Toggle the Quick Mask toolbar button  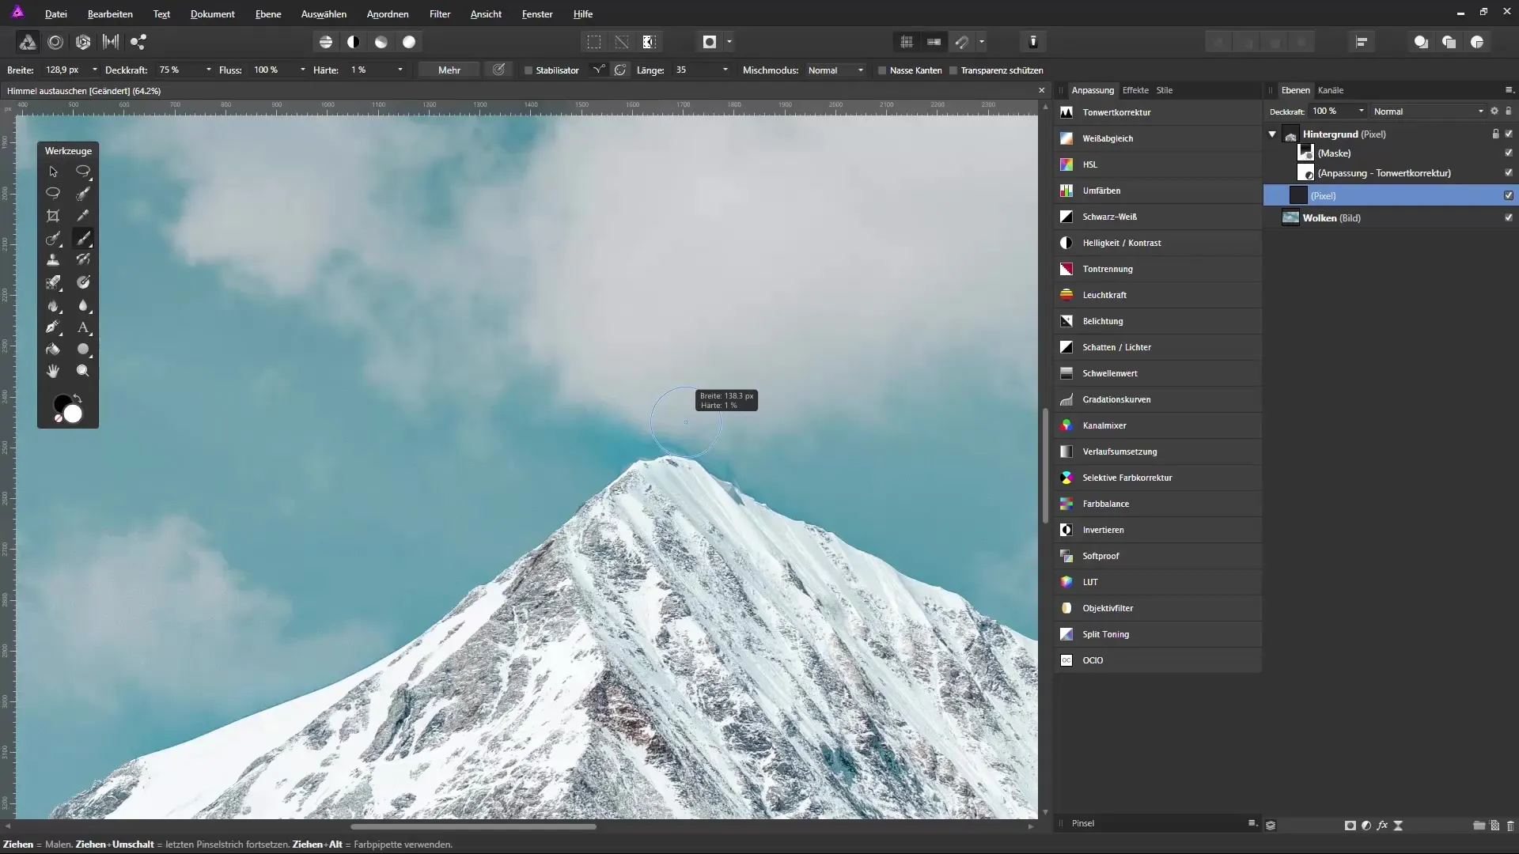point(710,42)
